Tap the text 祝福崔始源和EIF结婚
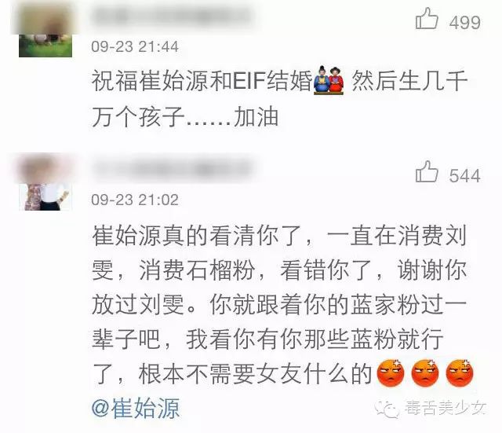The image size is (502, 433). pyautogui.click(x=202, y=80)
